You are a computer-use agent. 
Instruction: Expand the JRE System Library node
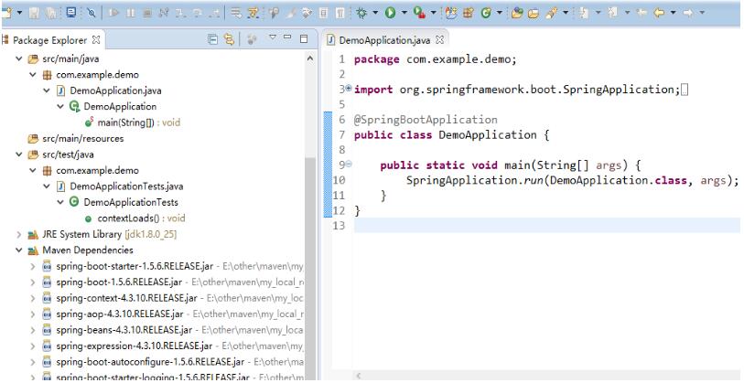19,234
